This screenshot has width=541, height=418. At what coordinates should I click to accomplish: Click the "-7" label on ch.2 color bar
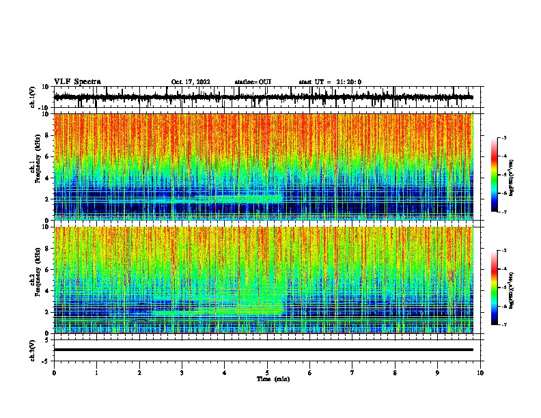[504, 324]
